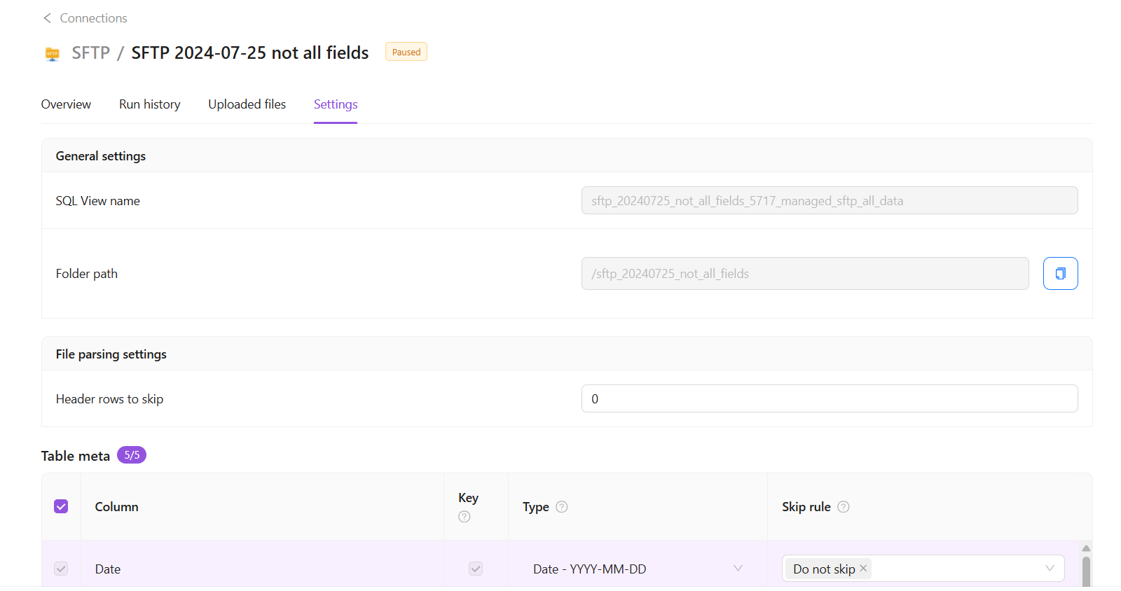The image size is (1121, 591).
Task: Toggle the select-all columns checkbox
Action: (61, 507)
